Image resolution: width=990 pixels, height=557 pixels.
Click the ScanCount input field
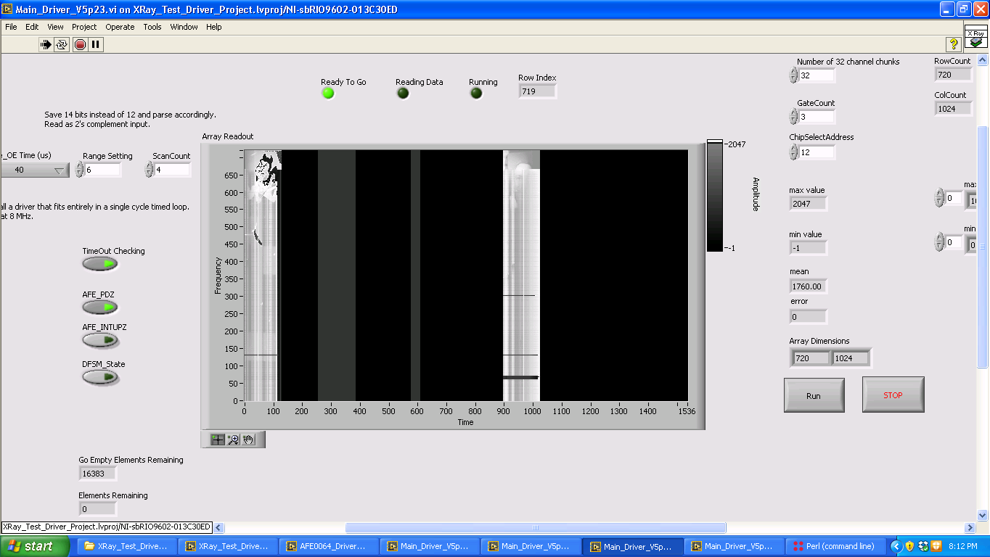click(172, 169)
